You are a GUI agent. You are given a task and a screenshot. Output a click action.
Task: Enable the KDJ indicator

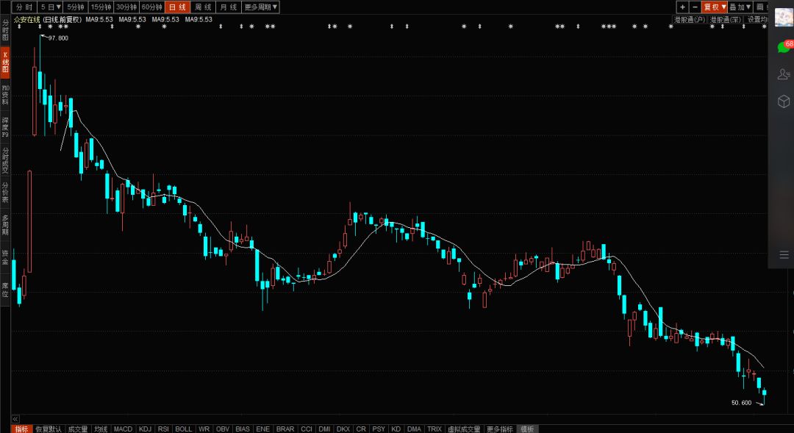(x=145, y=429)
